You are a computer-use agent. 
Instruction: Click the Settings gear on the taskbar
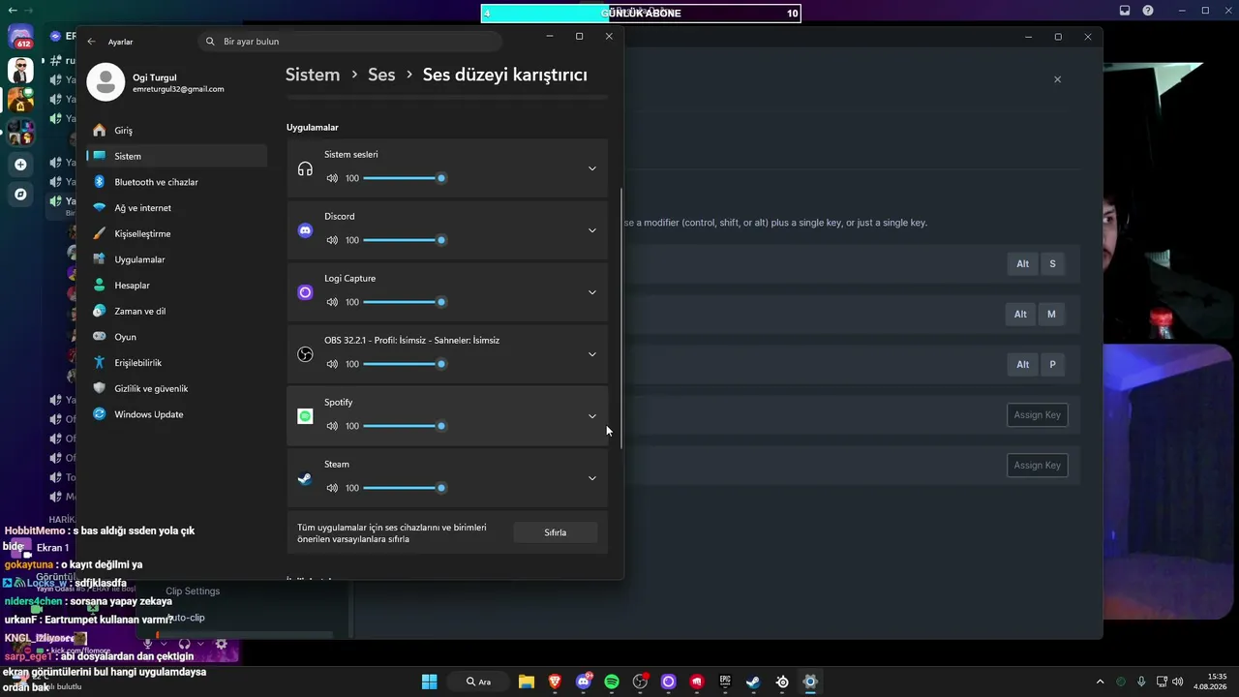click(810, 682)
